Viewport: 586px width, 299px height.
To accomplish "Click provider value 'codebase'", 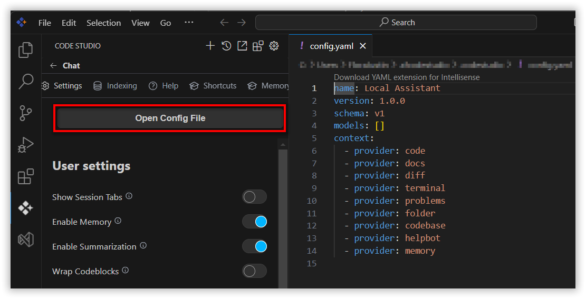I will (x=425, y=225).
